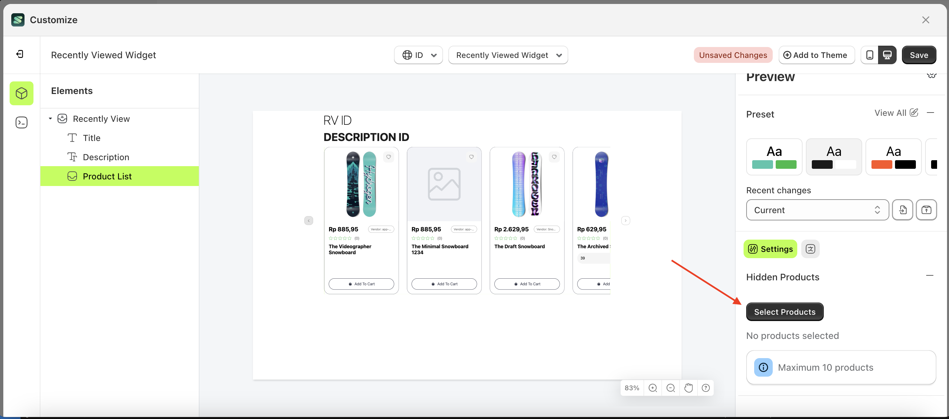This screenshot has height=419, width=949.
Task: Click the exit editor icon in sidebar
Action: pos(20,55)
